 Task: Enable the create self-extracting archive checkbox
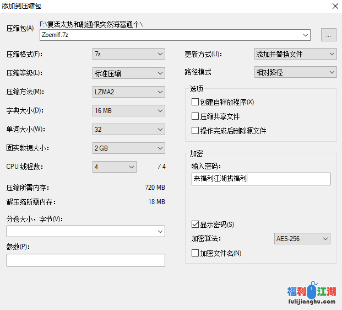[195, 102]
